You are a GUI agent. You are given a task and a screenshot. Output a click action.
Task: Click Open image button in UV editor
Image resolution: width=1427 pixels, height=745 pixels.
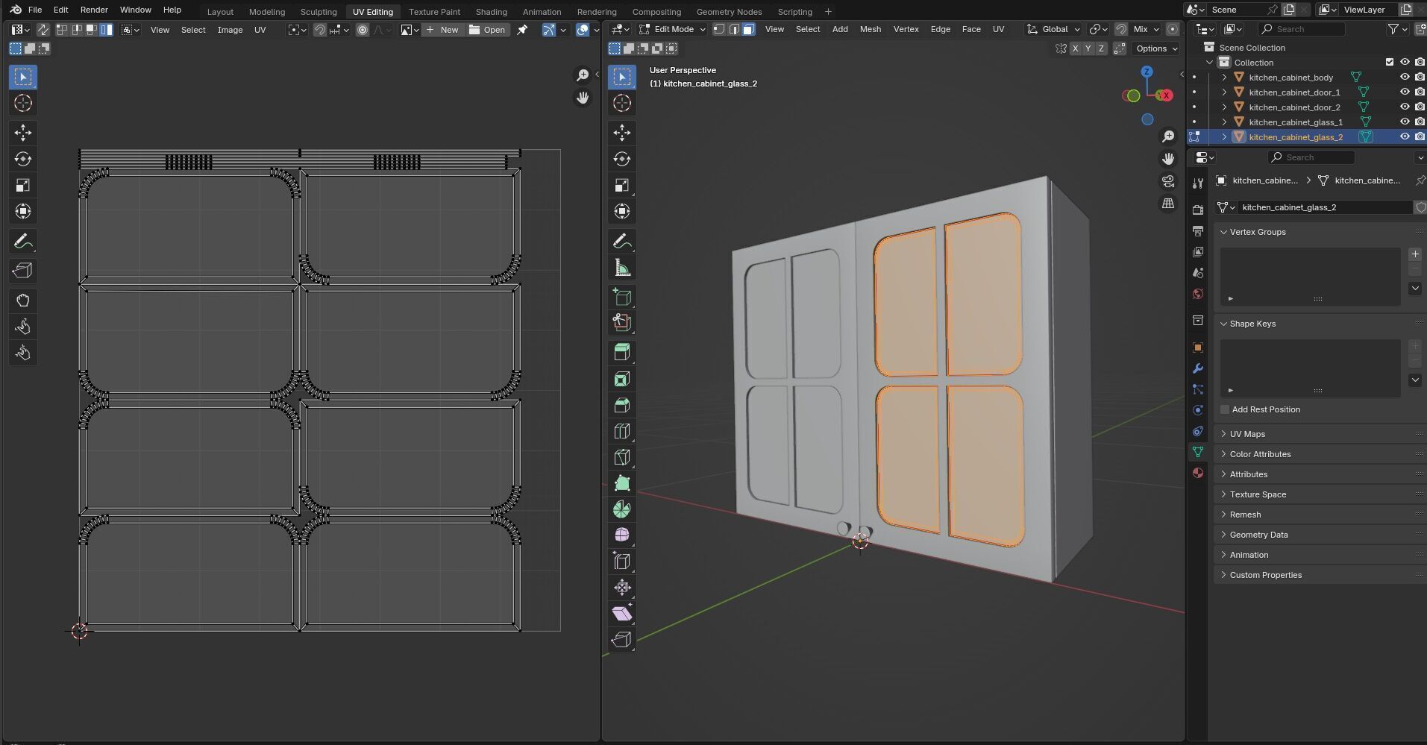(x=488, y=30)
